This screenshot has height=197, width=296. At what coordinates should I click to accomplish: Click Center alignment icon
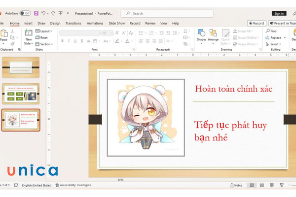[148, 41]
